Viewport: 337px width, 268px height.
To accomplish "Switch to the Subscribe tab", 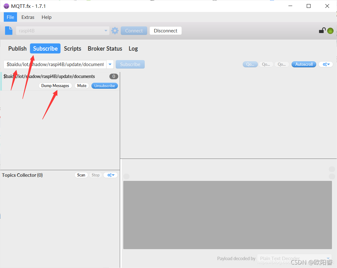I will pos(45,49).
